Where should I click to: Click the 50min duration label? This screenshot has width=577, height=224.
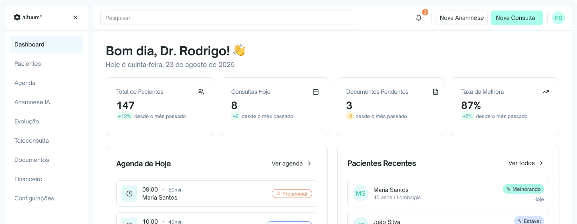176,190
